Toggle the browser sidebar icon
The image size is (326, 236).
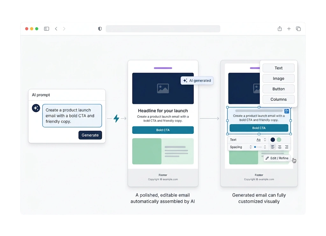46,29
